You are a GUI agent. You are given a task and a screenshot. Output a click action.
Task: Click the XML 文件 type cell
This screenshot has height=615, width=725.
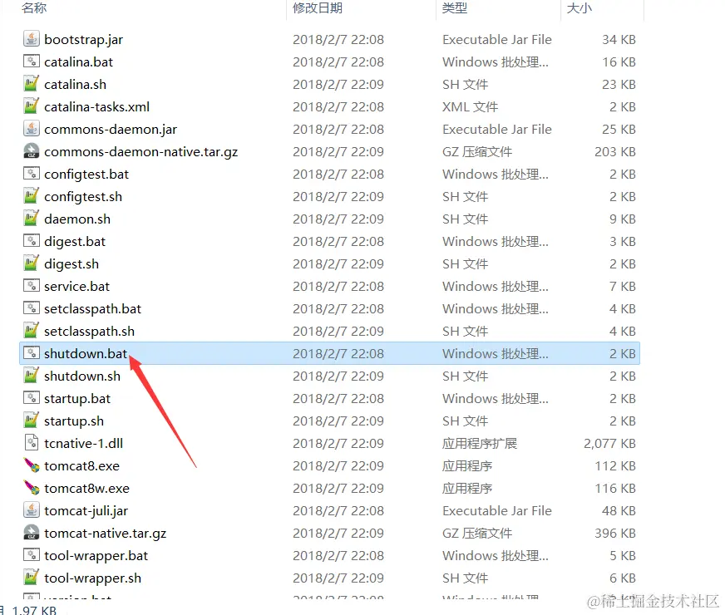pyautogui.click(x=470, y=106)
